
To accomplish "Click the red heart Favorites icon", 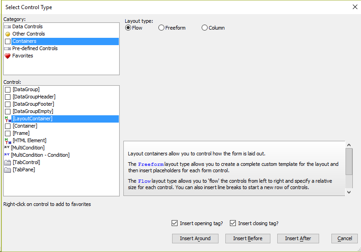I will pos(8,56).
